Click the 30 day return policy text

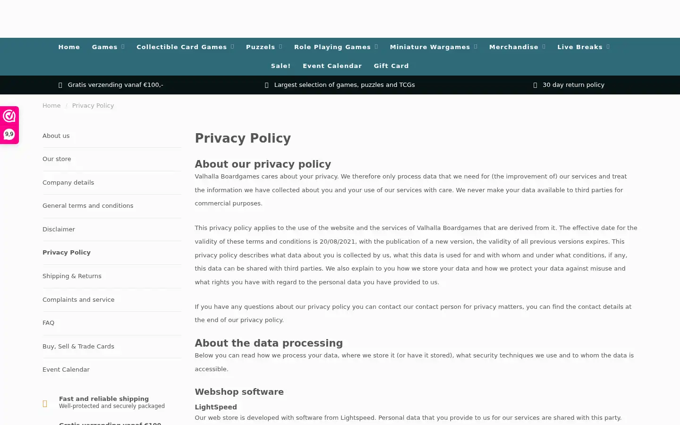(x=573, y=85)
